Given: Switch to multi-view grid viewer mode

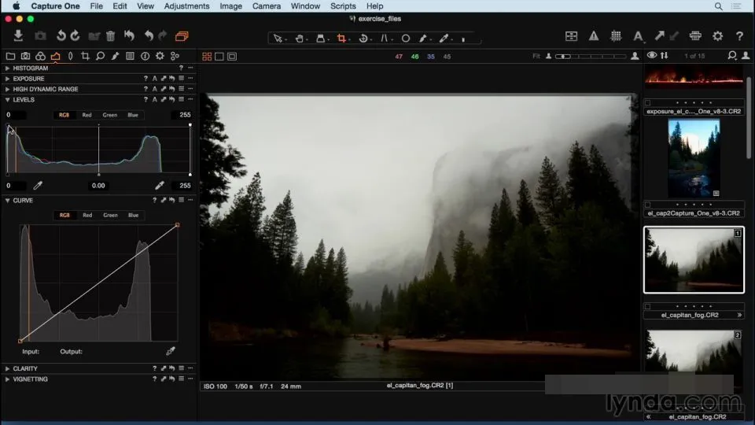Looking at the screenshot, I should [207, 57].
